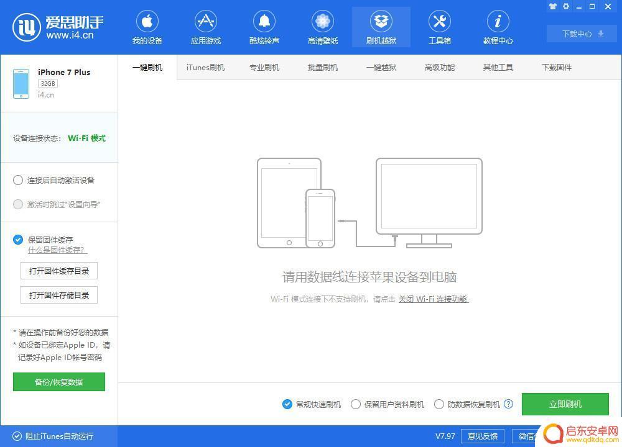Switch to 一键越狱 tab
Viewport: 622px width, 447px height.
tap(381, 67)
